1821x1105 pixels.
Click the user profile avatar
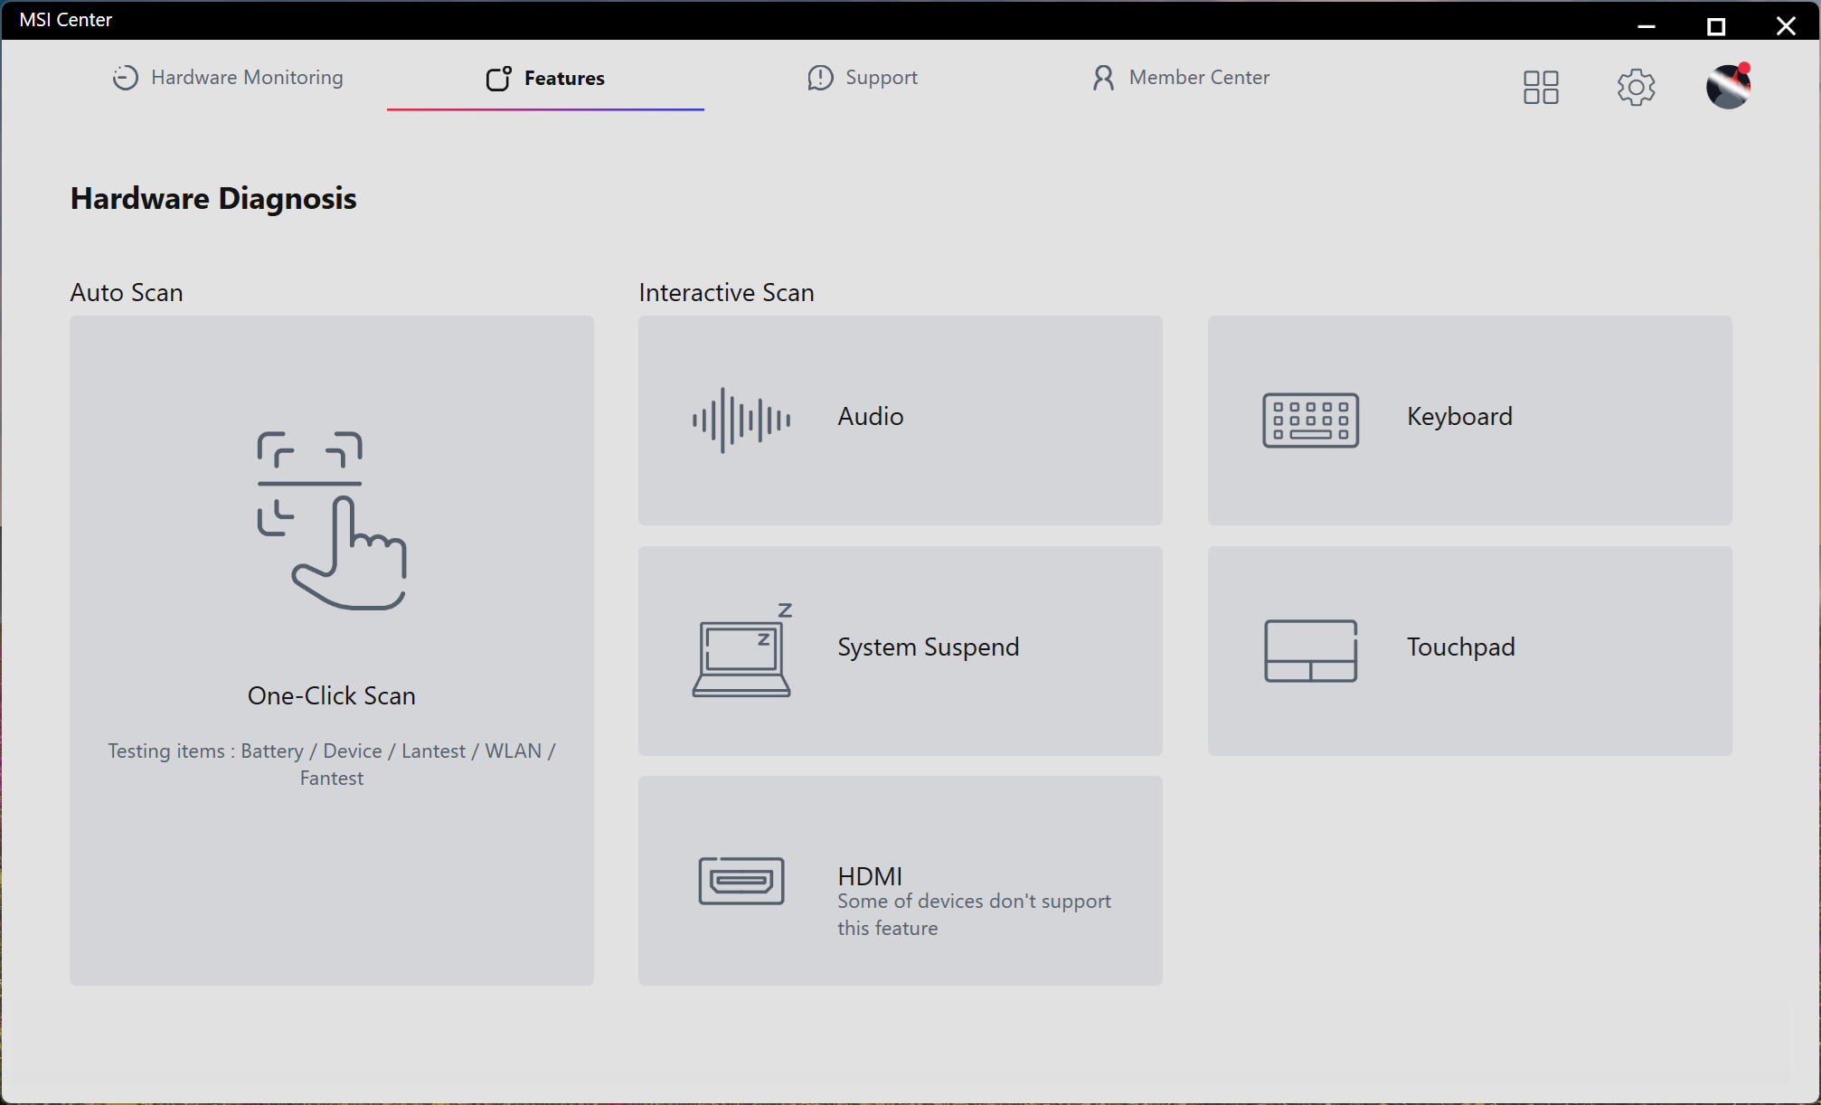pyautogui.click(x=1728, y=87)
